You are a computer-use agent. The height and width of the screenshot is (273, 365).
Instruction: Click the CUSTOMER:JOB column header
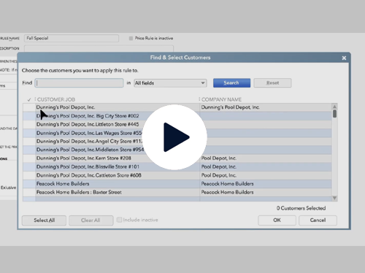click(x=56, y=99)
